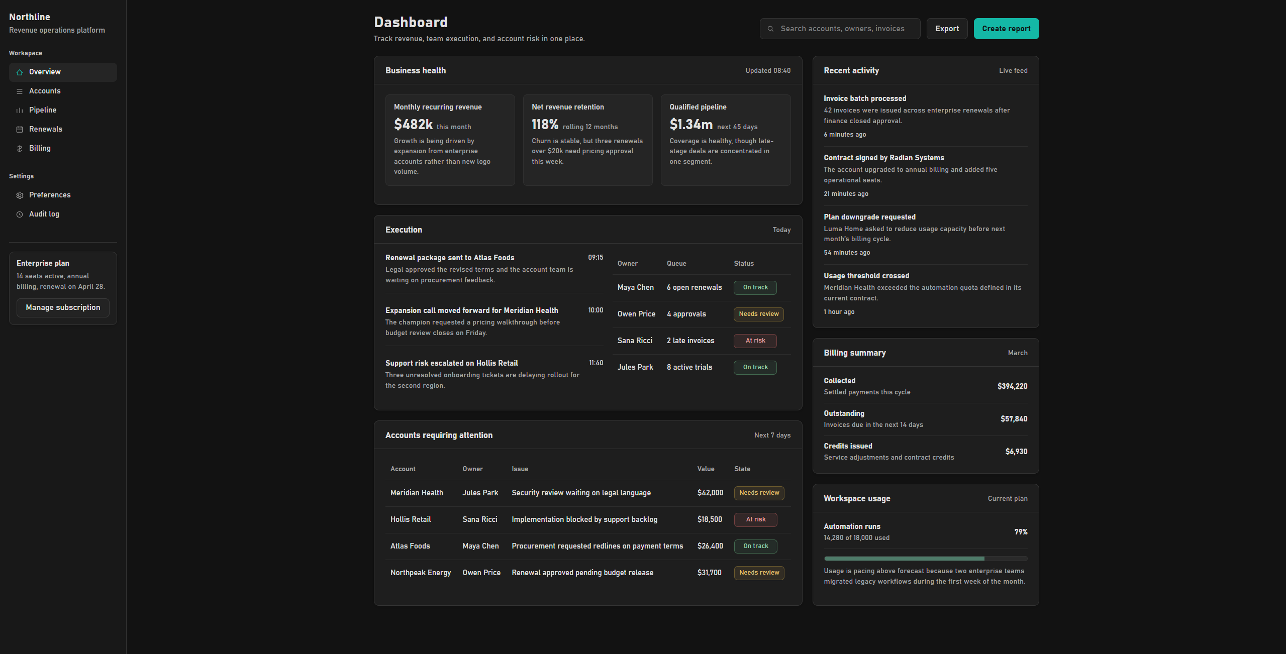Go to the Renewals section

point(46,129)
